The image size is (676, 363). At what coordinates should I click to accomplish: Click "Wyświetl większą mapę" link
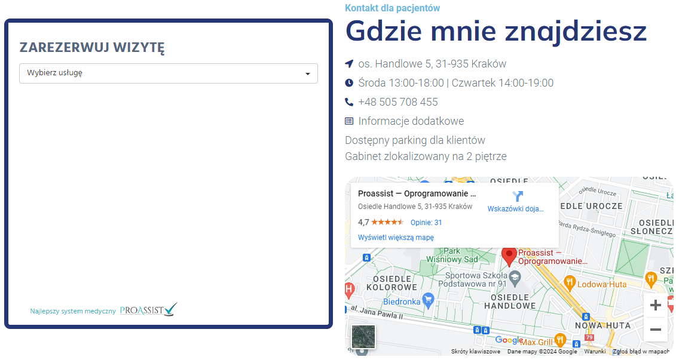click(396, 237)
